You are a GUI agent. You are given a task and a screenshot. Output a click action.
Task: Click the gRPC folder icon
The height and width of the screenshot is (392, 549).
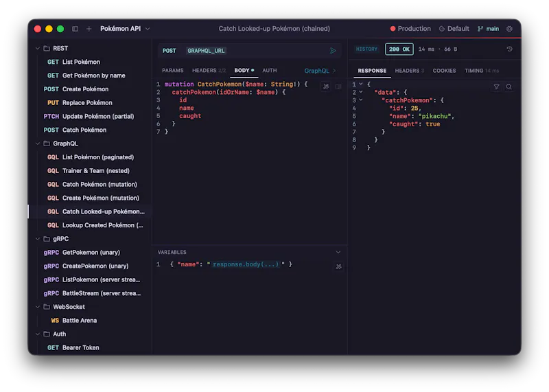[x=47, y=239]
